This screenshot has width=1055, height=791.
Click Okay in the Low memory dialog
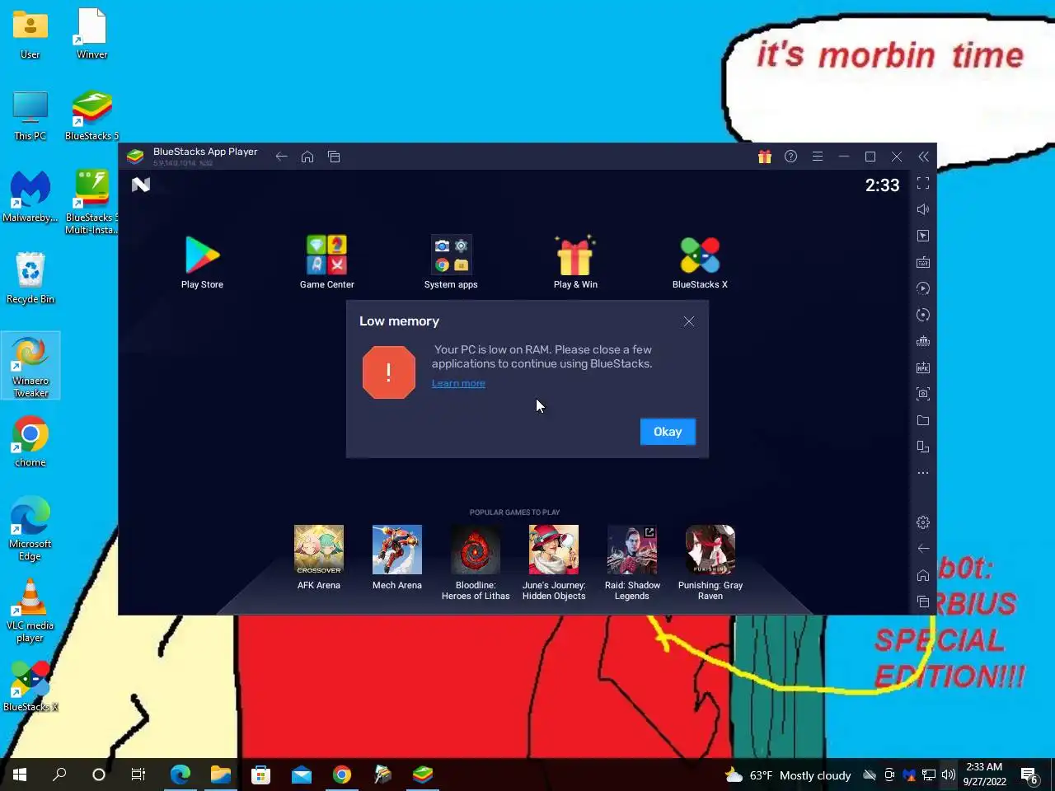(668, 432)
